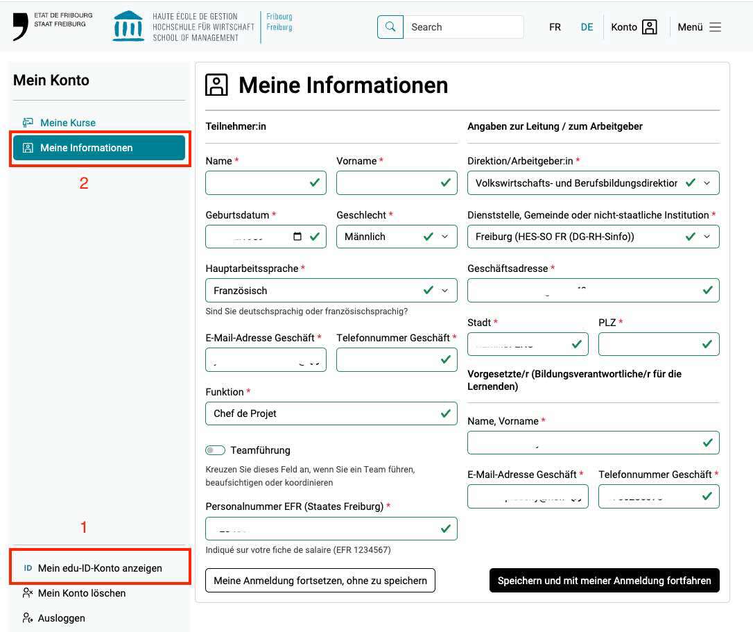This screenshot has width=753, height=632.
Task: Click the Funktion input field
Action: coord(322,413)
